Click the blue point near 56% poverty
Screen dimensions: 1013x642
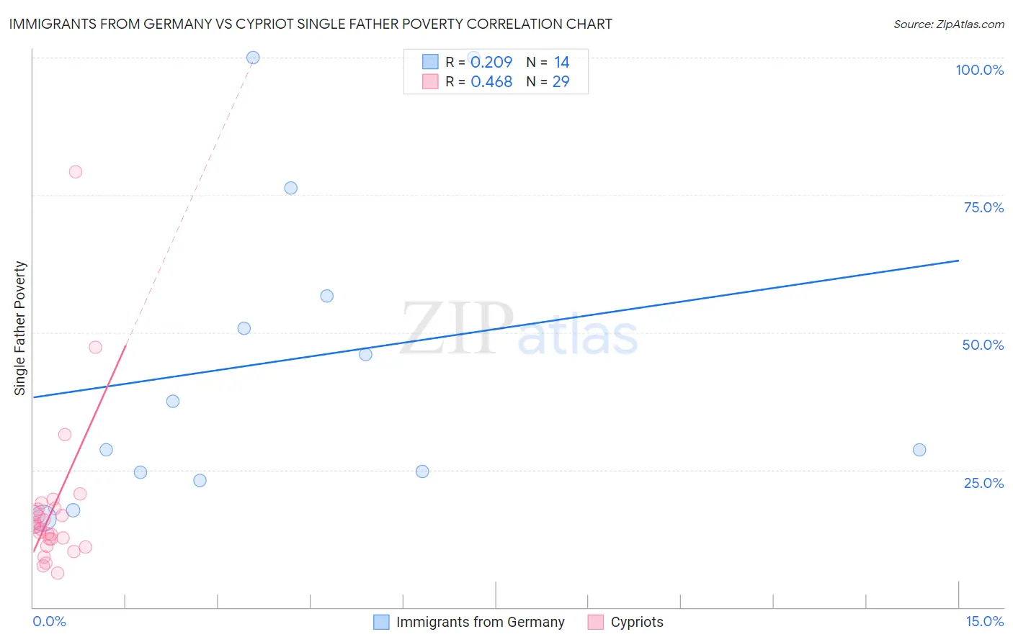327,296
